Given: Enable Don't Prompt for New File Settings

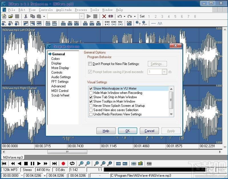Looking at the screenshot, I should pos(90,64).
